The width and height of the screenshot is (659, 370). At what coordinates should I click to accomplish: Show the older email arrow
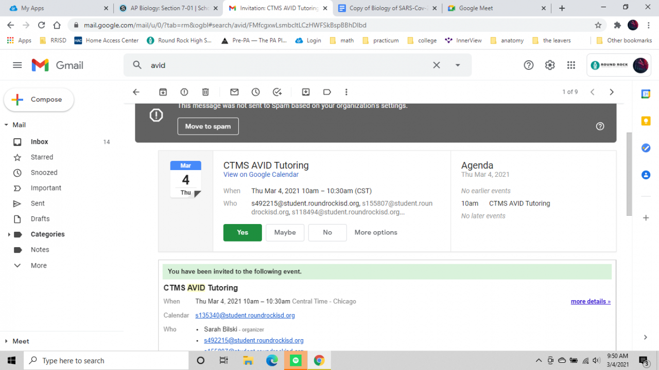(x=612, y=92)
